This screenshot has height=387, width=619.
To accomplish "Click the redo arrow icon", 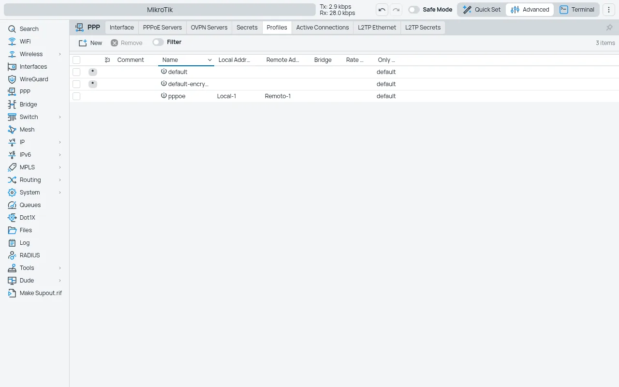I will pos(396,10).
